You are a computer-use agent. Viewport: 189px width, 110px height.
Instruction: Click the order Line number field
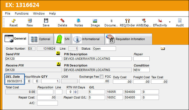(73, 49)
